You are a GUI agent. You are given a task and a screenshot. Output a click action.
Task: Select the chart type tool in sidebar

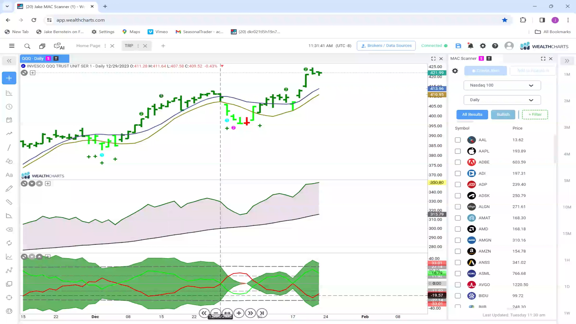tap(9, 93)
